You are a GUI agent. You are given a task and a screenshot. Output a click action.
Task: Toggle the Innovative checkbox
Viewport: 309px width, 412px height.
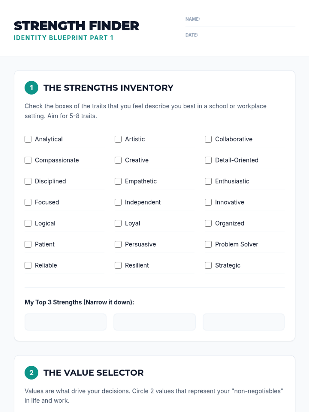(208, 202)
